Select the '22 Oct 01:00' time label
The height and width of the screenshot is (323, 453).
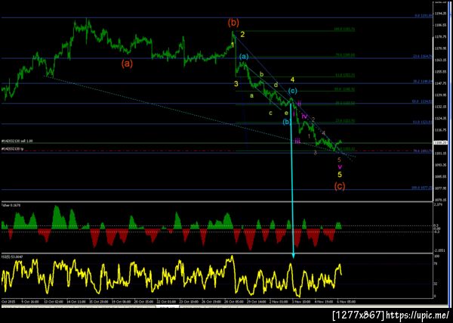[165, 301]
